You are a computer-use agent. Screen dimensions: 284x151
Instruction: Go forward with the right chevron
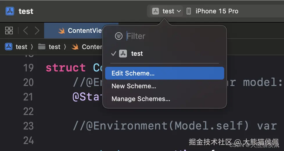click(x=37, y=30)
